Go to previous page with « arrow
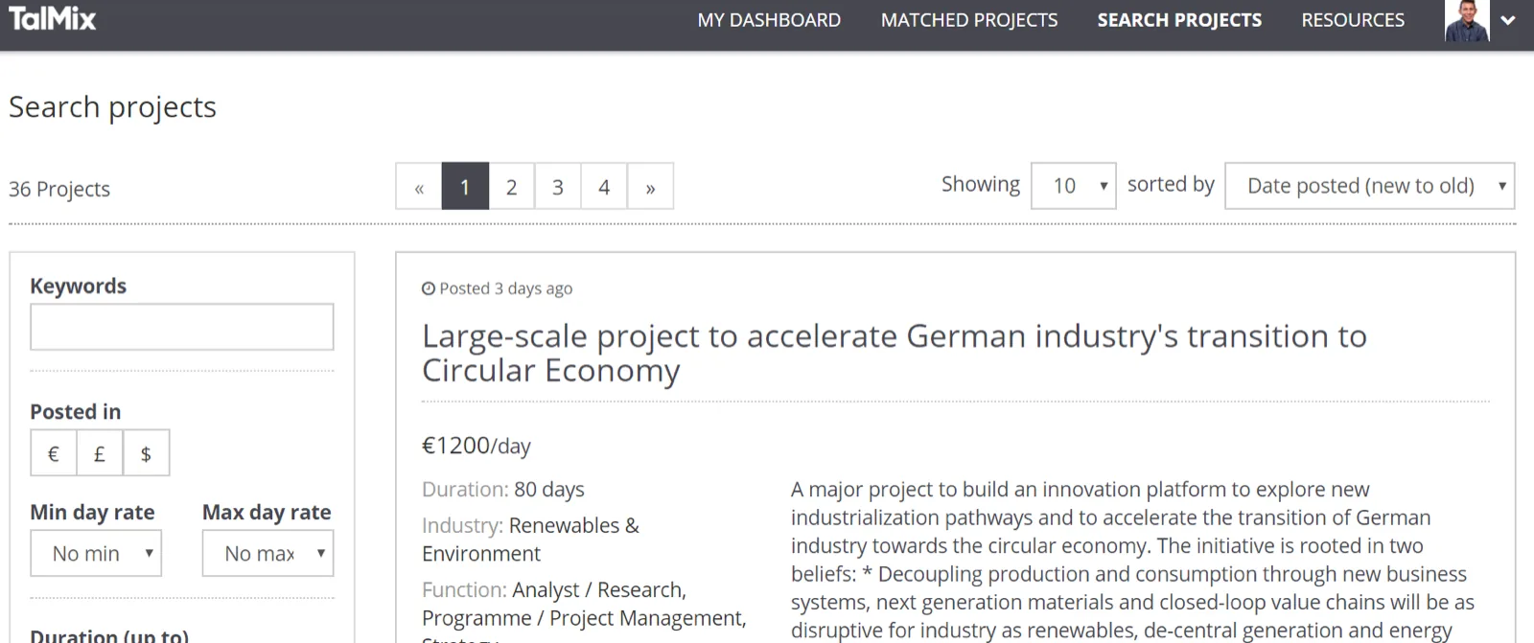 pos(419,187)
